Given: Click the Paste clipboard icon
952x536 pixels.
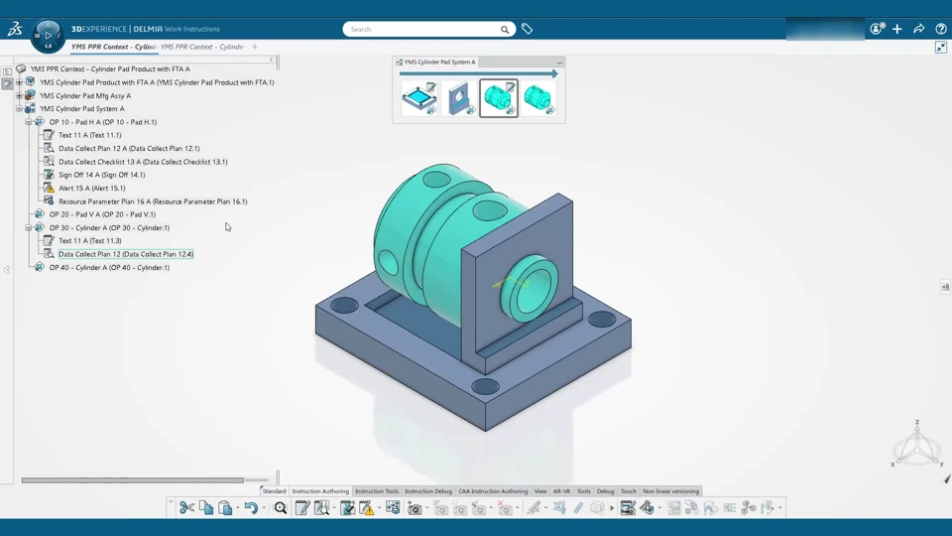Looking at the screenshot, I should click(225, 508).
